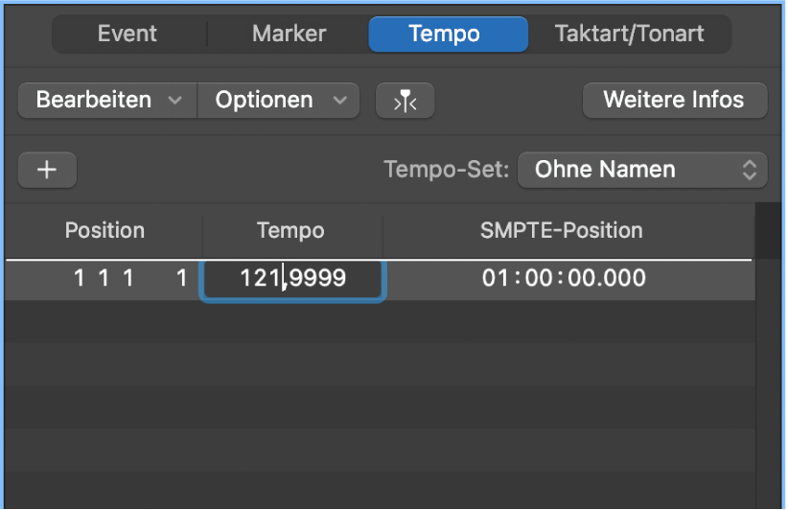Click the chevron arrows on Tempo-Set popup
788x510 pixels.
(x=750, y=170)
